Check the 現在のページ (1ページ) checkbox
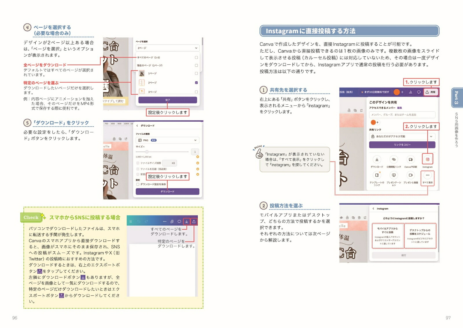This screenshot has width=463, height=328. pyautogui.click(x=196, y=66)
